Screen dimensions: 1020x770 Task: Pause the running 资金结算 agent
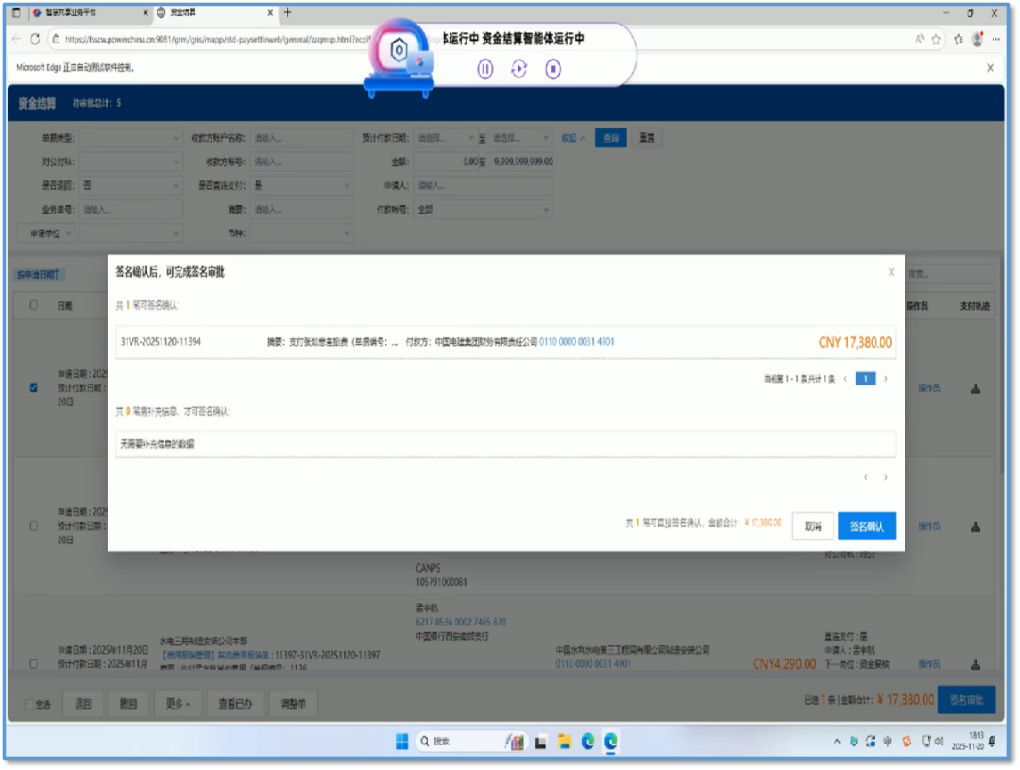pyautogui.click(x=484, y=68)
